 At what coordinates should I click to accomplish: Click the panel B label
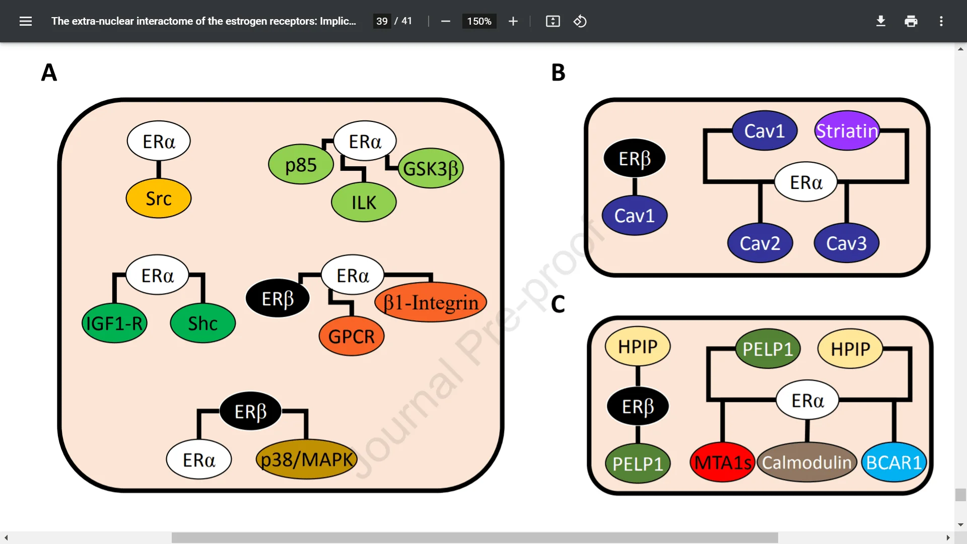click(x=558, y=73)
